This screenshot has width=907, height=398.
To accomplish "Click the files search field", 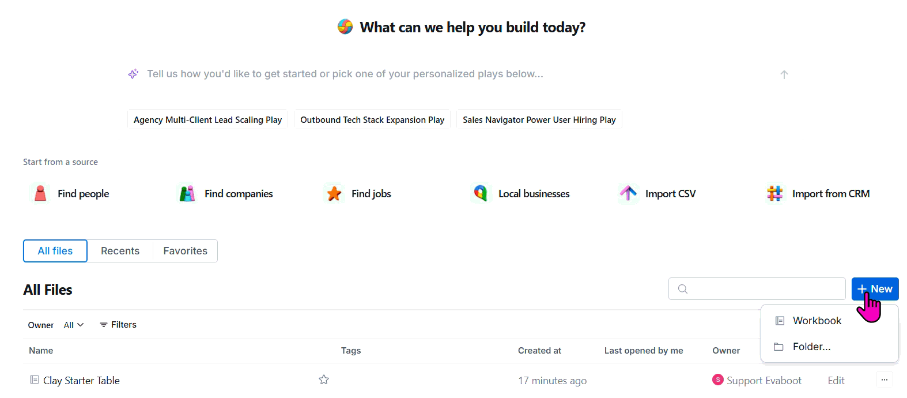I will (757, 289).
